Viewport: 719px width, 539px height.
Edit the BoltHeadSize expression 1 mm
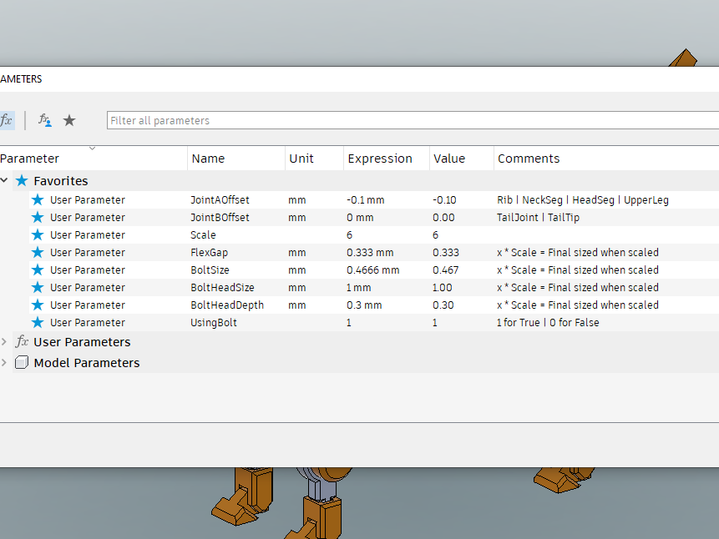[x=358, y=287]
